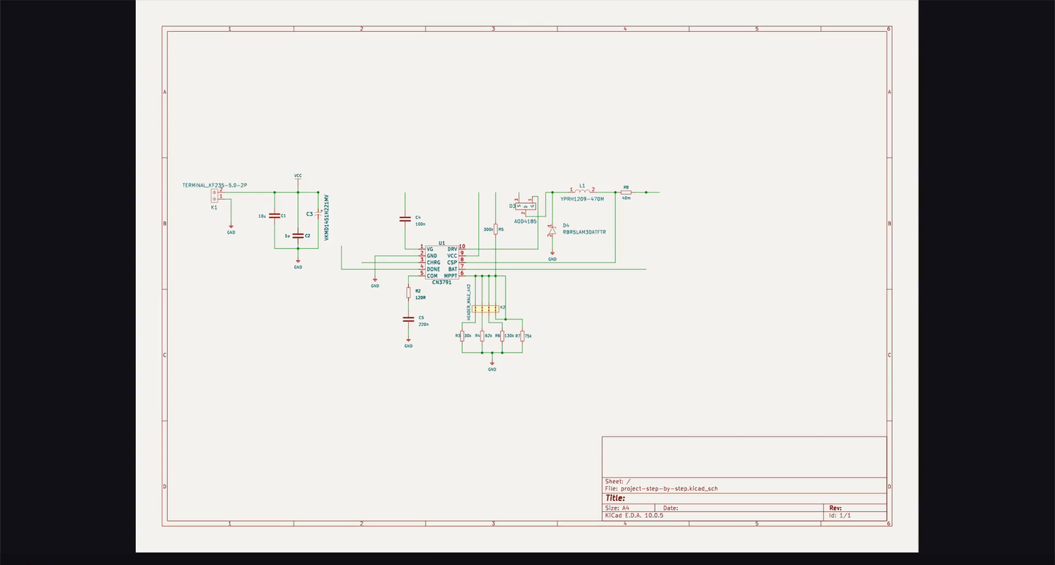Select resistor R4 symbol

click(482, 336)
